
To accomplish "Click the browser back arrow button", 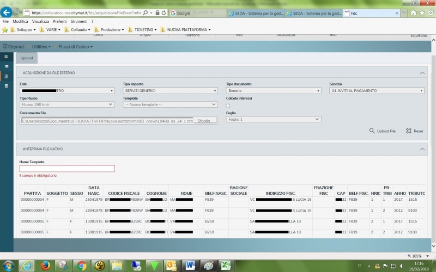I will coord(7,12).
